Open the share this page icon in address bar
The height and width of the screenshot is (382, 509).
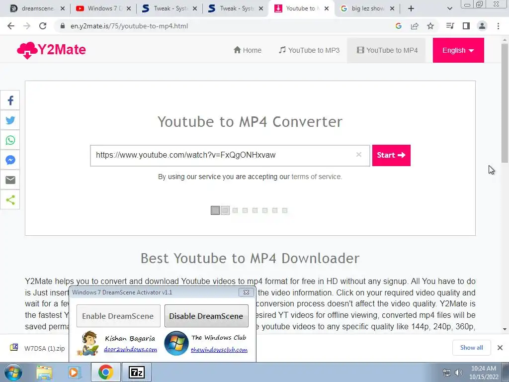[415, 26]
